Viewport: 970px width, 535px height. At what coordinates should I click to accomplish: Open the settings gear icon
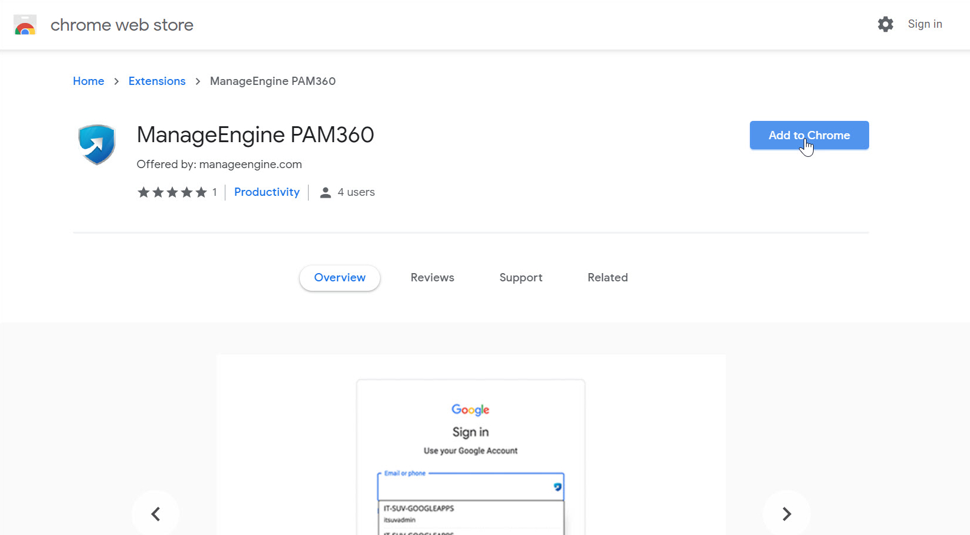[x=885, y=24]
